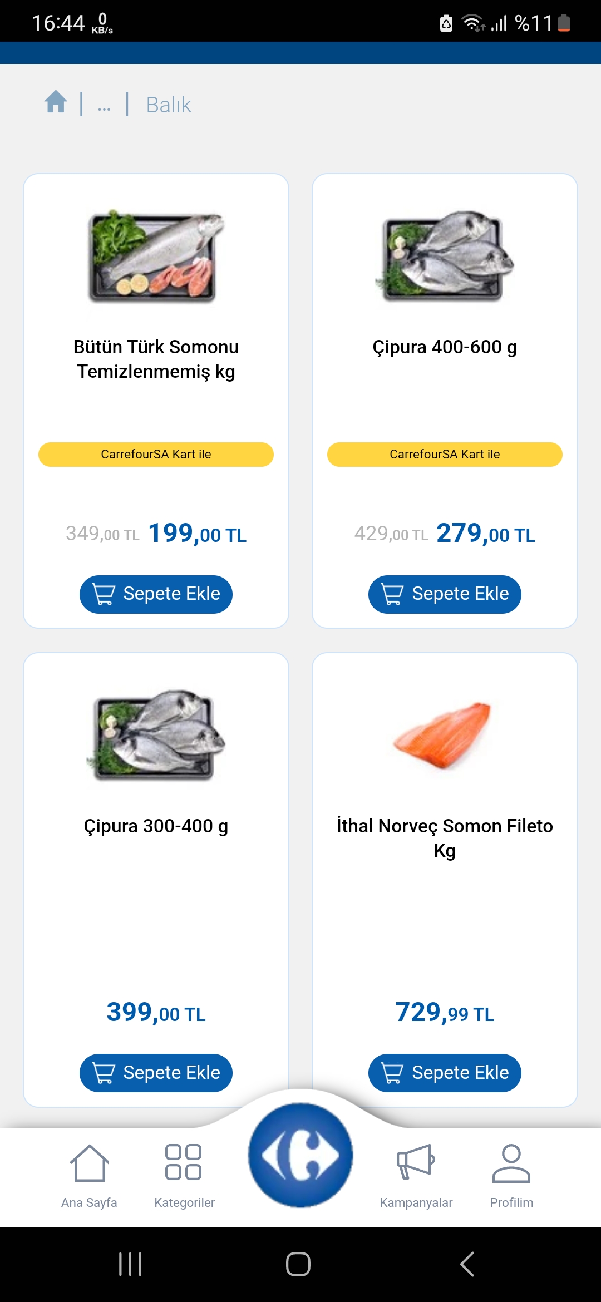The height and width of the screenshot is (1302, 601).
Task: Open the Balık breadcrumb link
Action: [168, 105]
